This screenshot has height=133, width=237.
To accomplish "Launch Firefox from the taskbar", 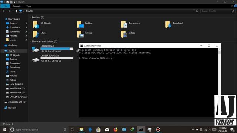I will (116, 130).
